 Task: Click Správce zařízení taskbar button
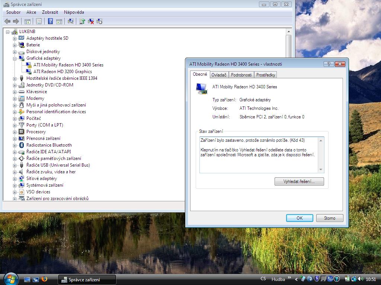point(87,279)
